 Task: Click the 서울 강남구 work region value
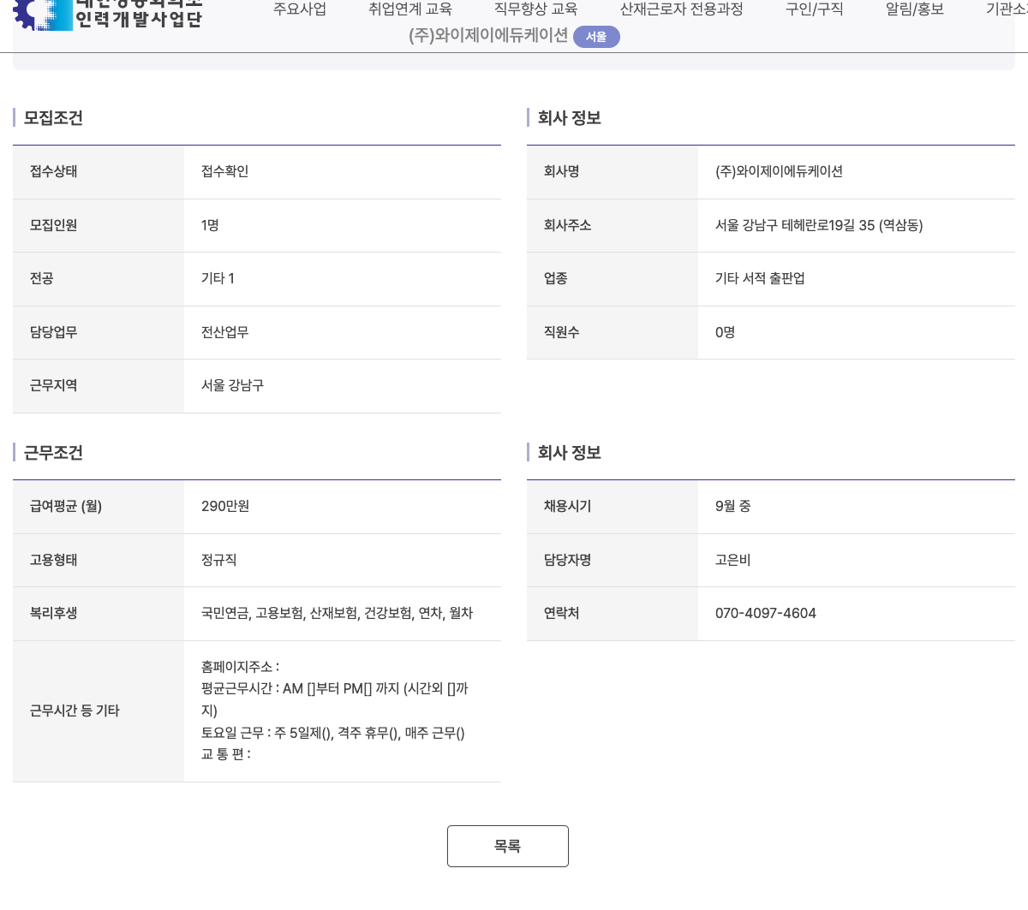233,385
